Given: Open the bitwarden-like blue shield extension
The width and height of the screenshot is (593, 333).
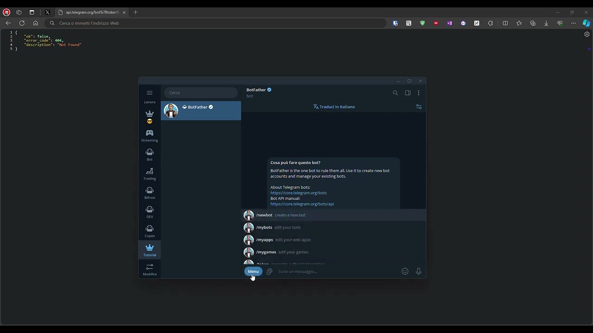Looking at the screenshot, I should pos(395,23).
